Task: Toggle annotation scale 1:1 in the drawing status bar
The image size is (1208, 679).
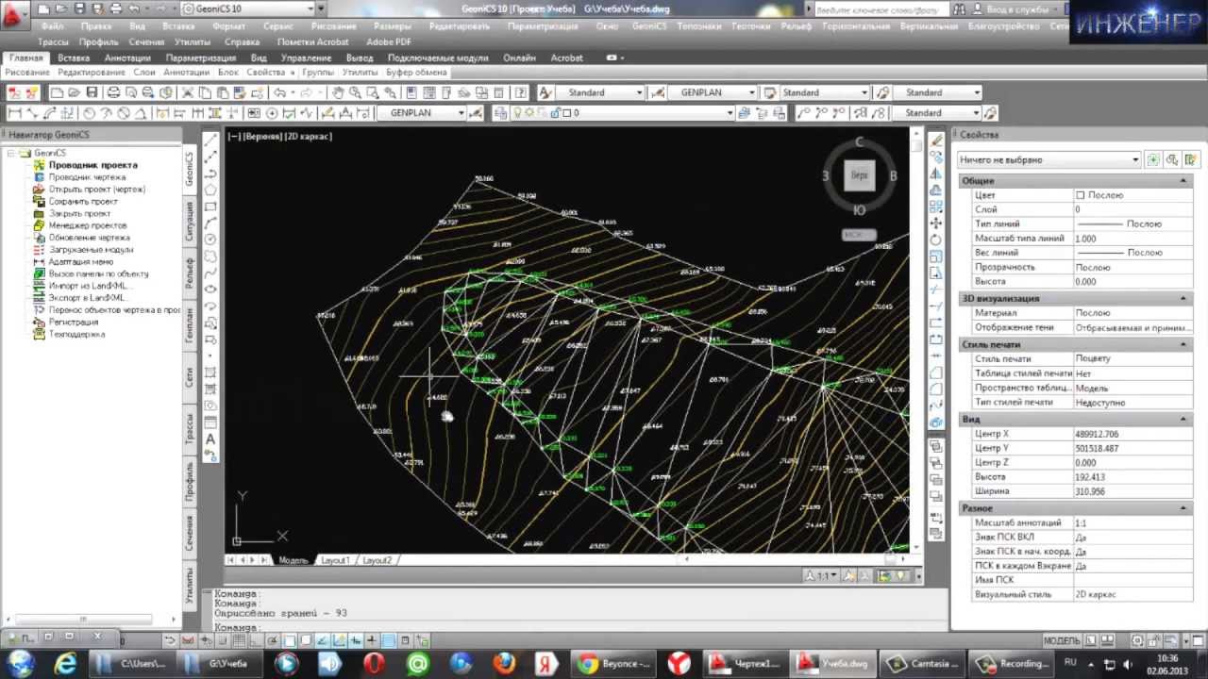Action: click(822, 575)
